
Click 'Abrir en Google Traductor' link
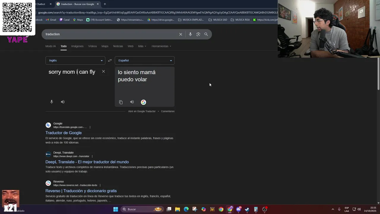click(142, 111)
